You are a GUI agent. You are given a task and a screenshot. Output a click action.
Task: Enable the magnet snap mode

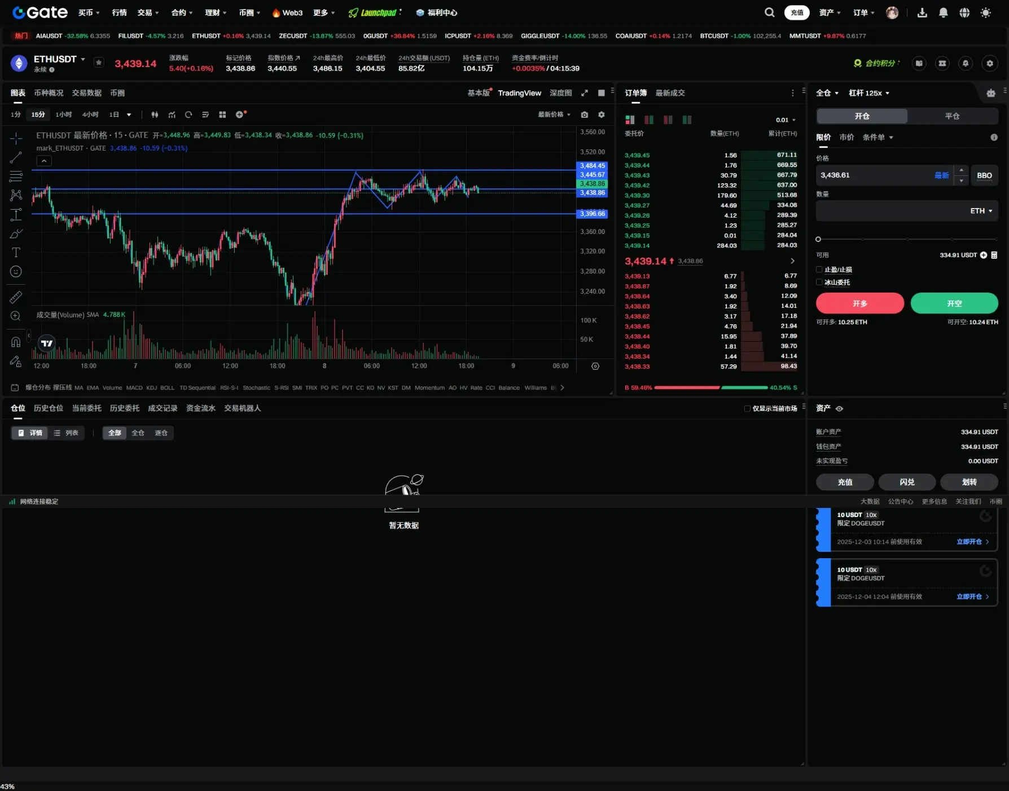tap(16, 342)
